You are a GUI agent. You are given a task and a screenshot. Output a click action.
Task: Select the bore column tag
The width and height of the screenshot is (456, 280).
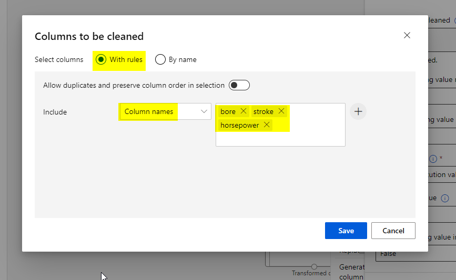[x=228, y=111]
